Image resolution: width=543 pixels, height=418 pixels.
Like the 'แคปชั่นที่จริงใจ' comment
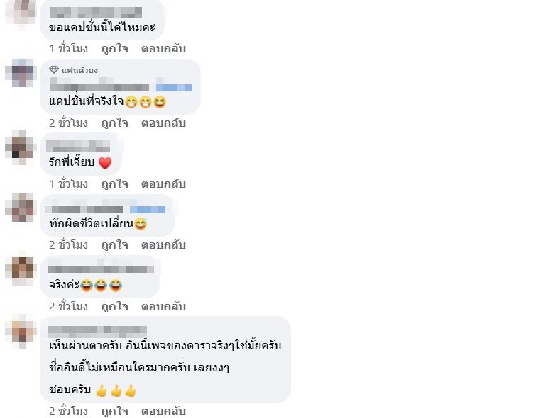pos(114,123)
